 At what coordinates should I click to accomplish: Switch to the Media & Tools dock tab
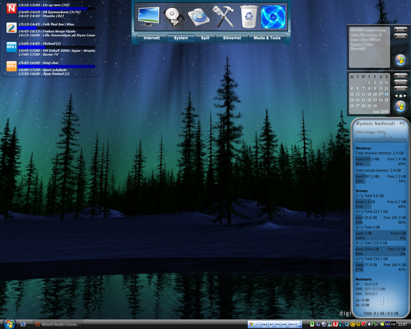pos(267,38)
